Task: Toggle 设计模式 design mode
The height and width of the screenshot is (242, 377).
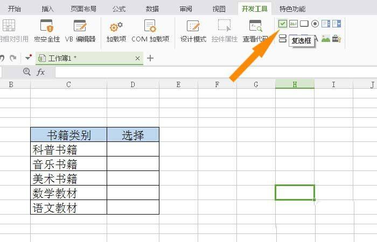Action: [x=193, y=31]
